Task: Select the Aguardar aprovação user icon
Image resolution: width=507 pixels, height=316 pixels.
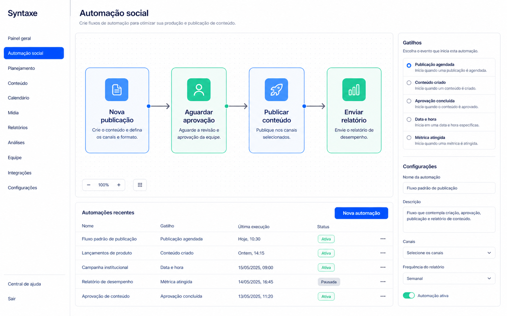Action: click(199, 90)
